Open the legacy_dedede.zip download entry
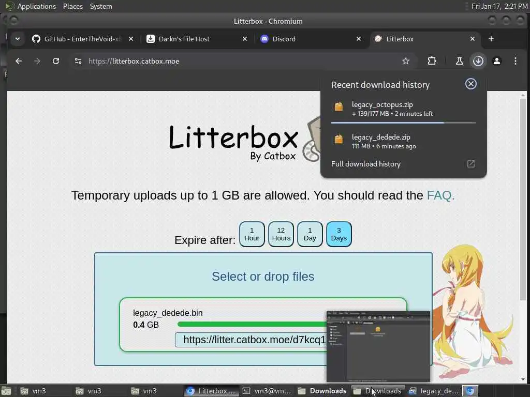This screenshot has width=530, height=397. click(404, 141)
